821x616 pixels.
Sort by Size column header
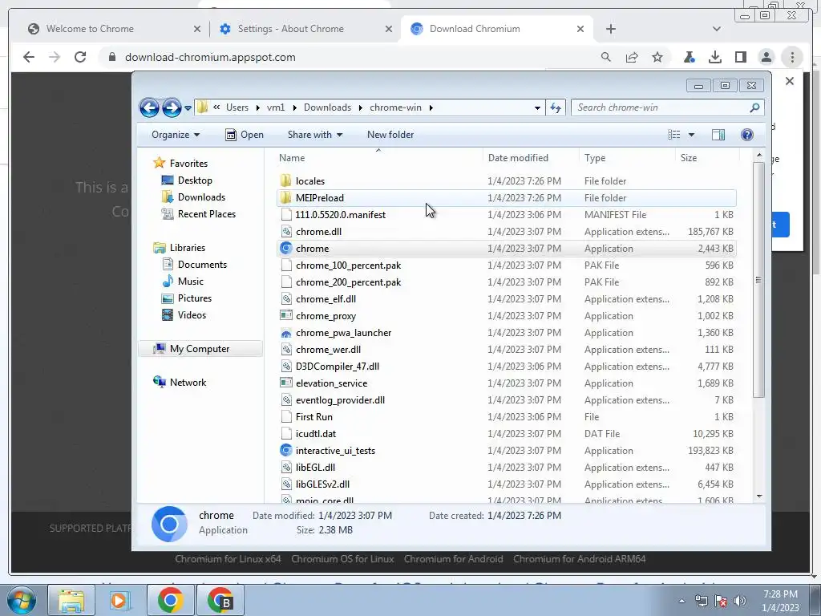[x=689, y=158]
